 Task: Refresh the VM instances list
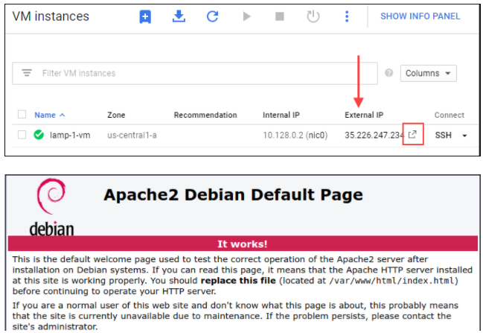(213, 16)
